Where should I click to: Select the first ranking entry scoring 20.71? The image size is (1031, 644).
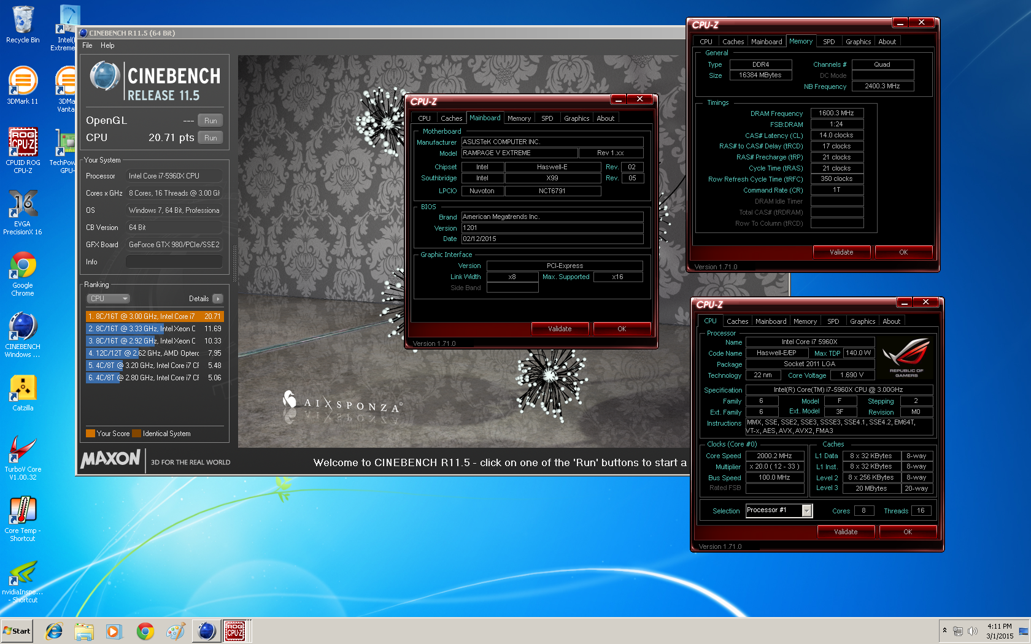(155, 316)
